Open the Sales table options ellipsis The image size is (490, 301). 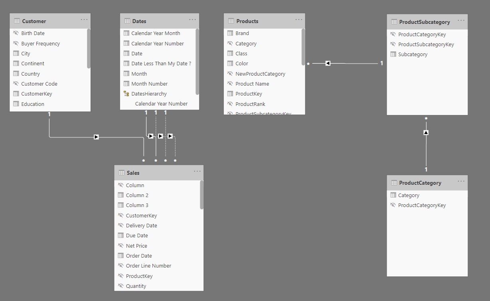point(198,171)
